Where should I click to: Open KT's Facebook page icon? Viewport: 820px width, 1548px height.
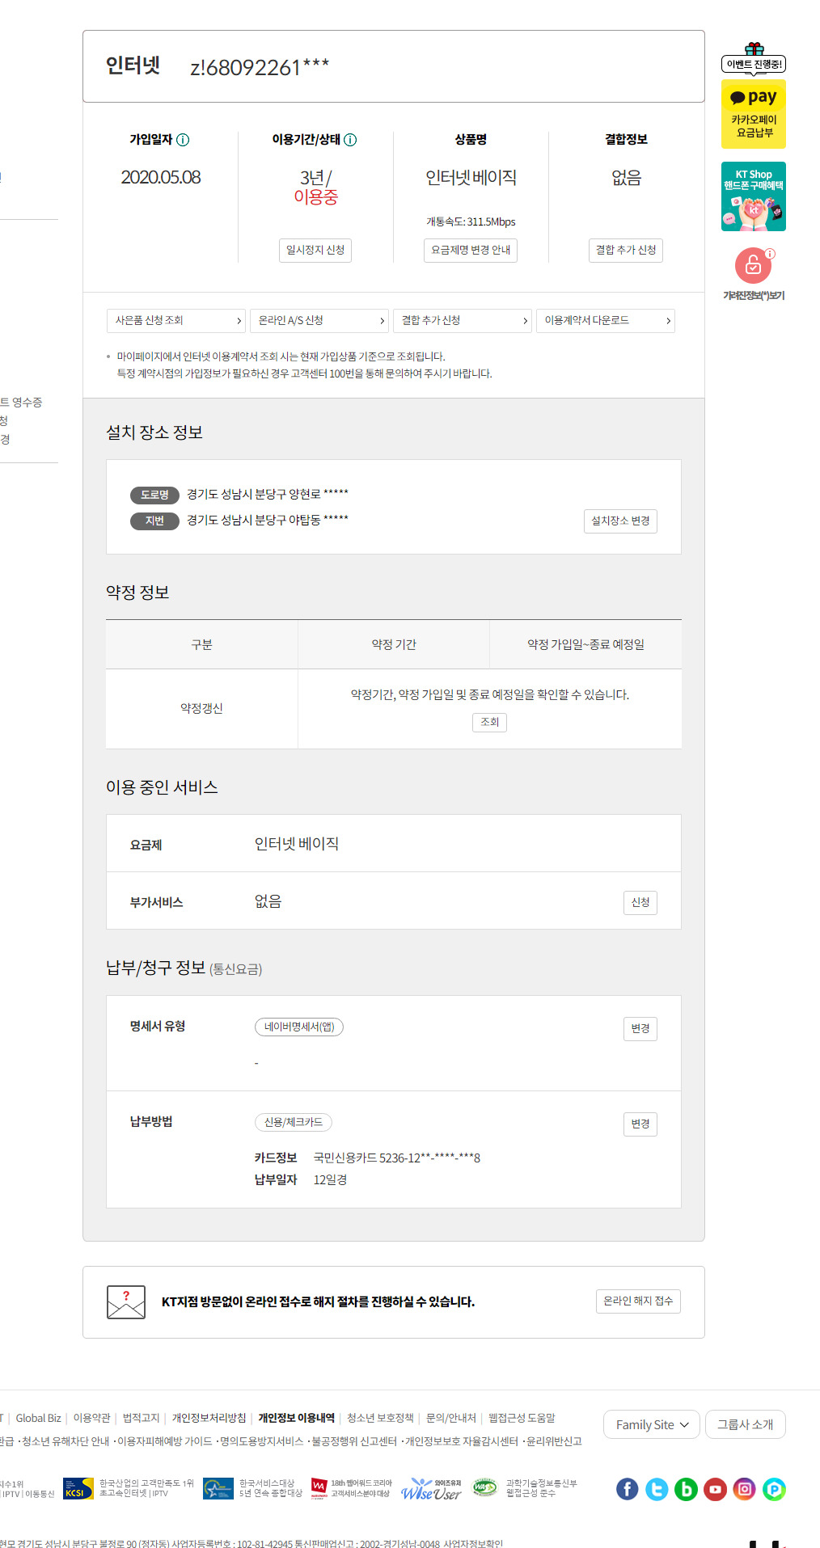pos(628,1489)
